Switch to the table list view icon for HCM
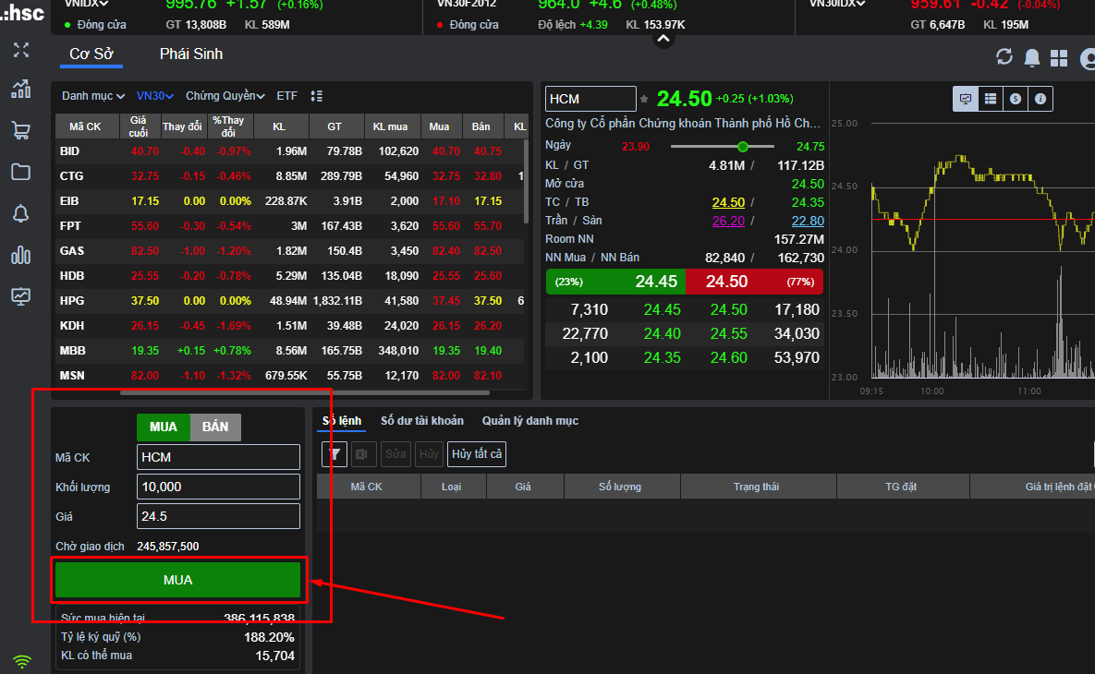The height and width of the screenshot is (674, 1095). 991,99
